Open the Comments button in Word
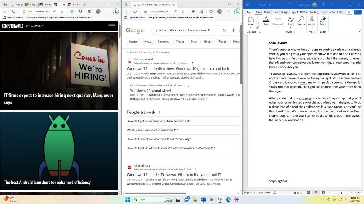The height and width of the screenshot is (204, 364). pyautogui.click(x=349, y=12)
